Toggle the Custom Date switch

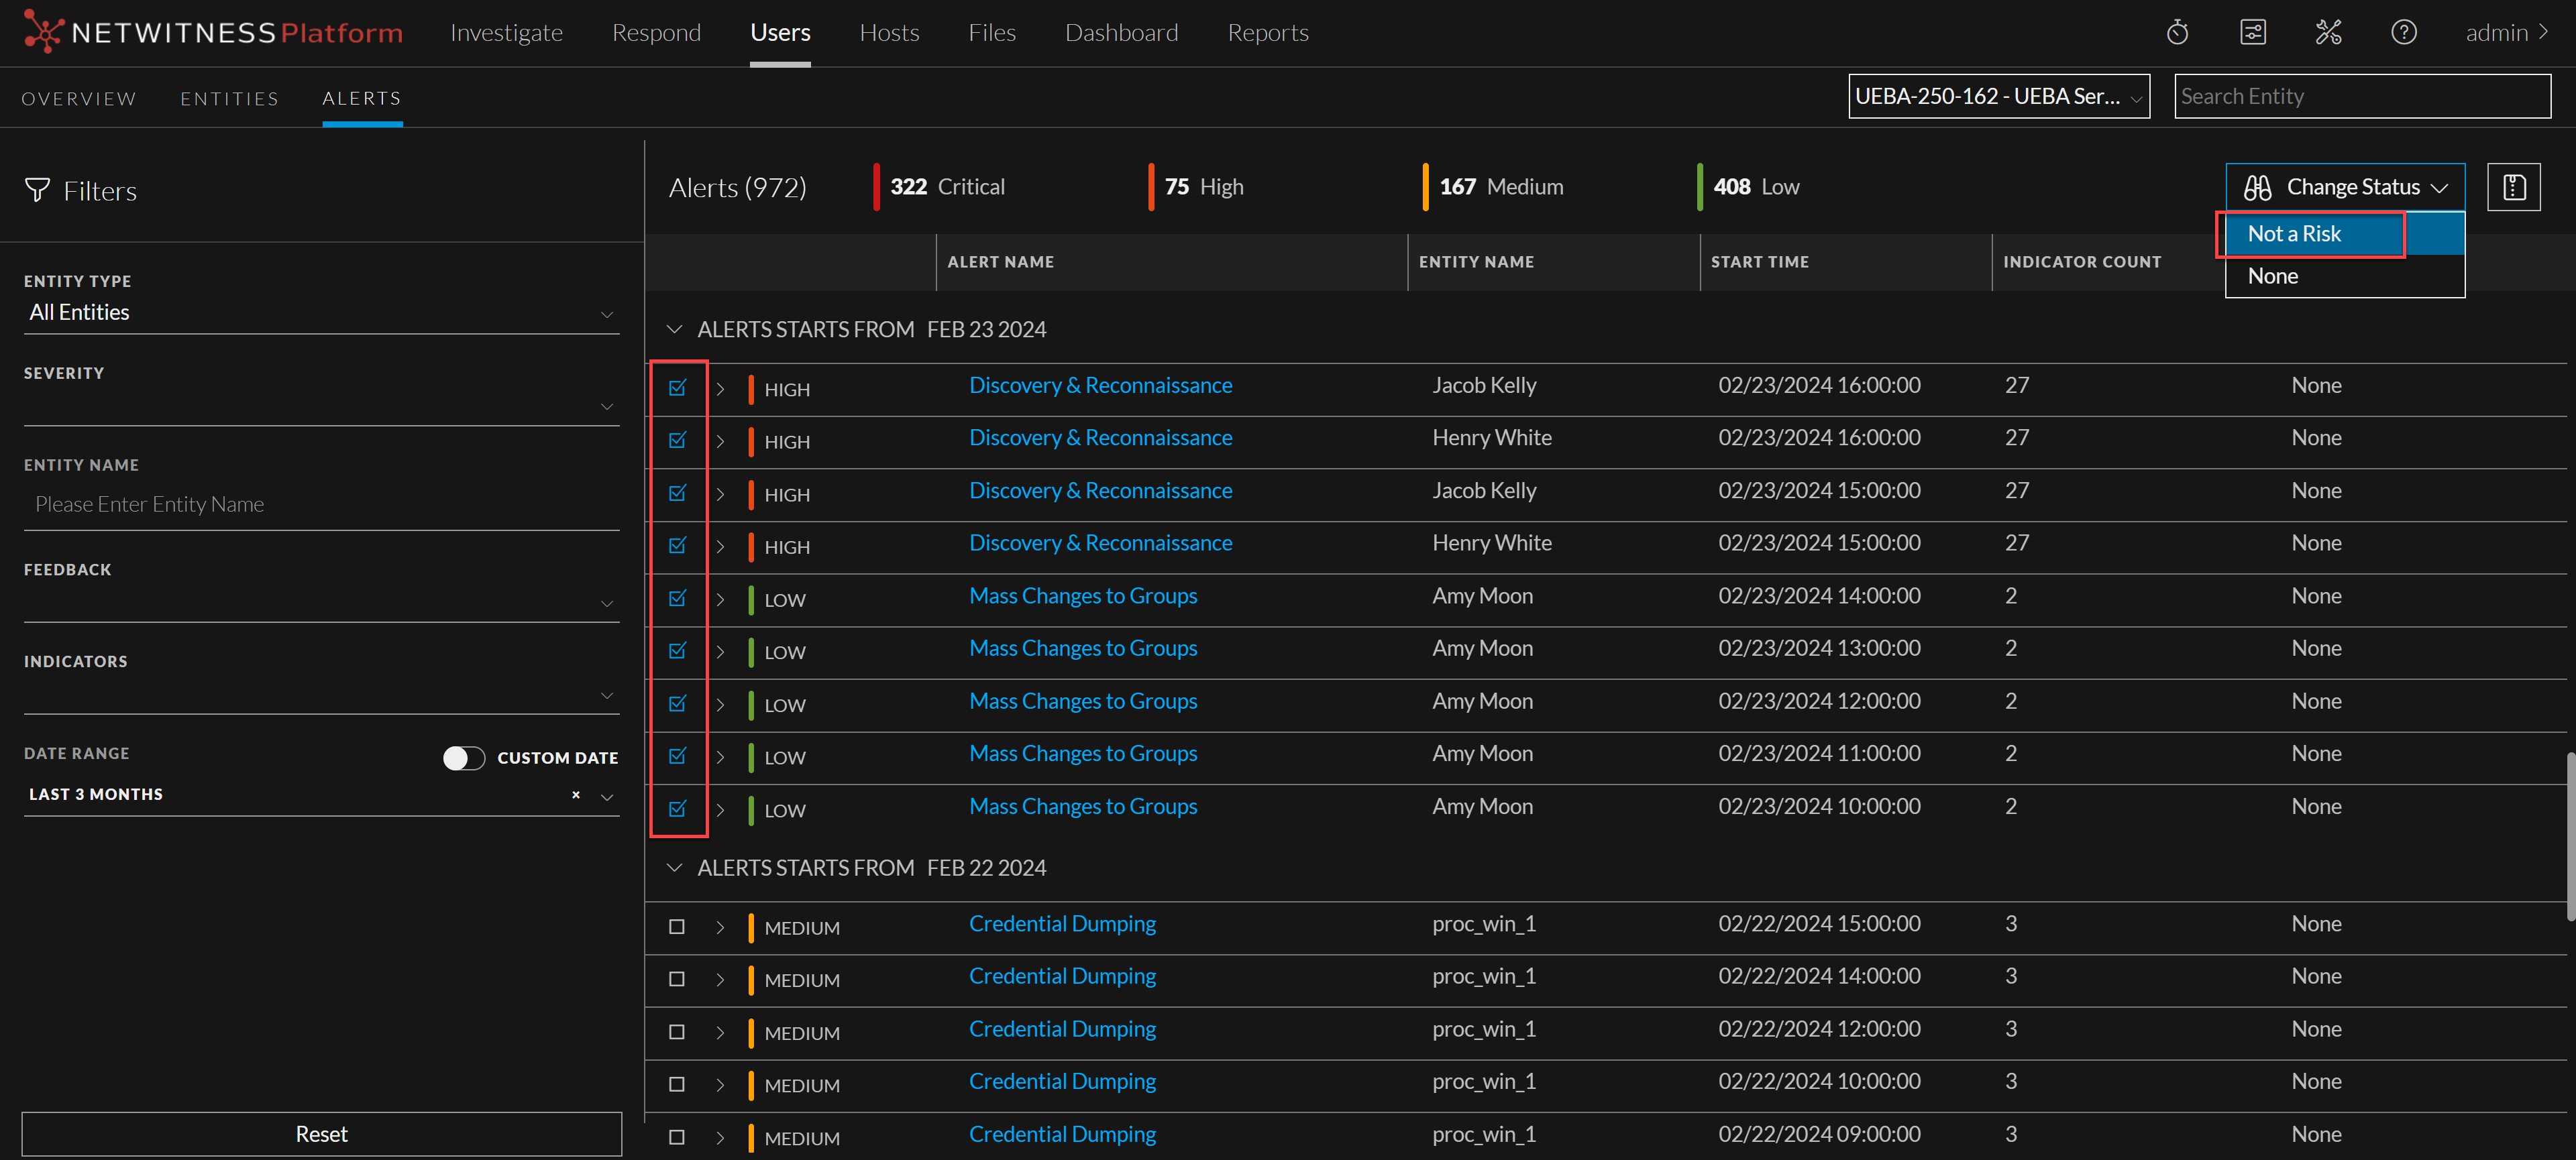(x=464, y=758)
